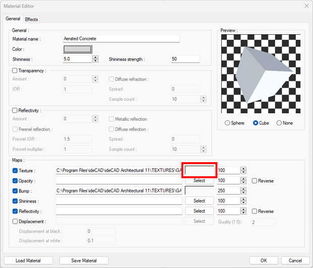The width and height of the screenshot is (313, 268).
Task: Switch to the Effects tab
Action: (x=31, y=19)
